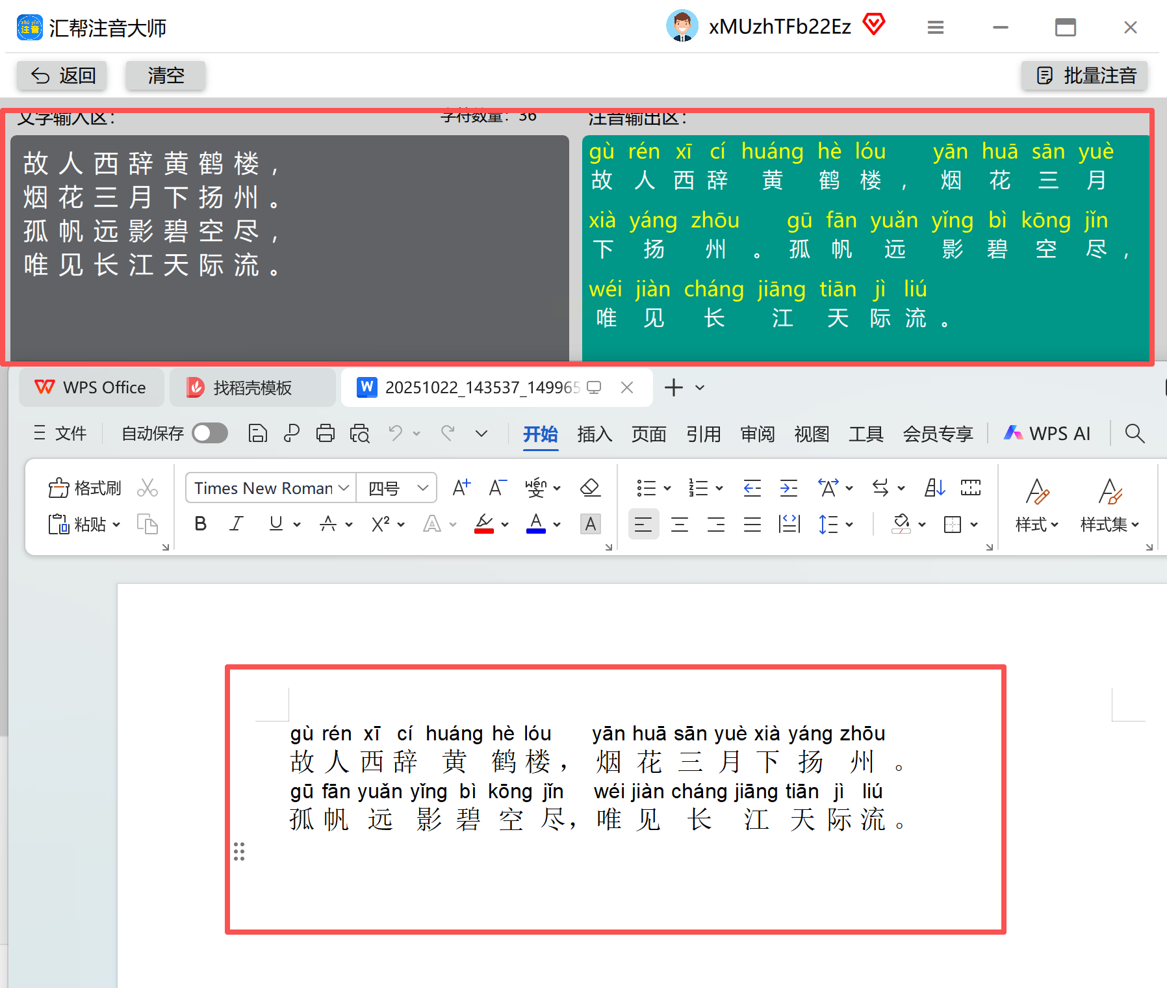
Task: Click the 清空 clear button
Action: [x=166, y=75]
